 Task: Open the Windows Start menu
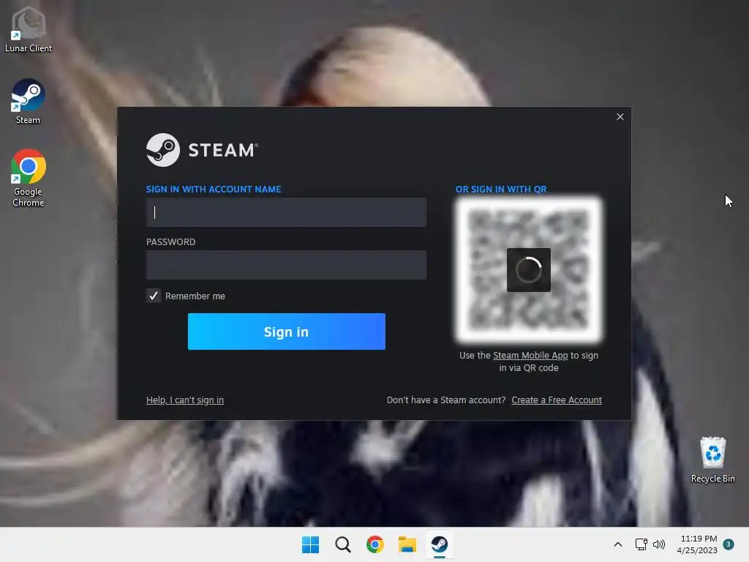[x=310, y=544]
